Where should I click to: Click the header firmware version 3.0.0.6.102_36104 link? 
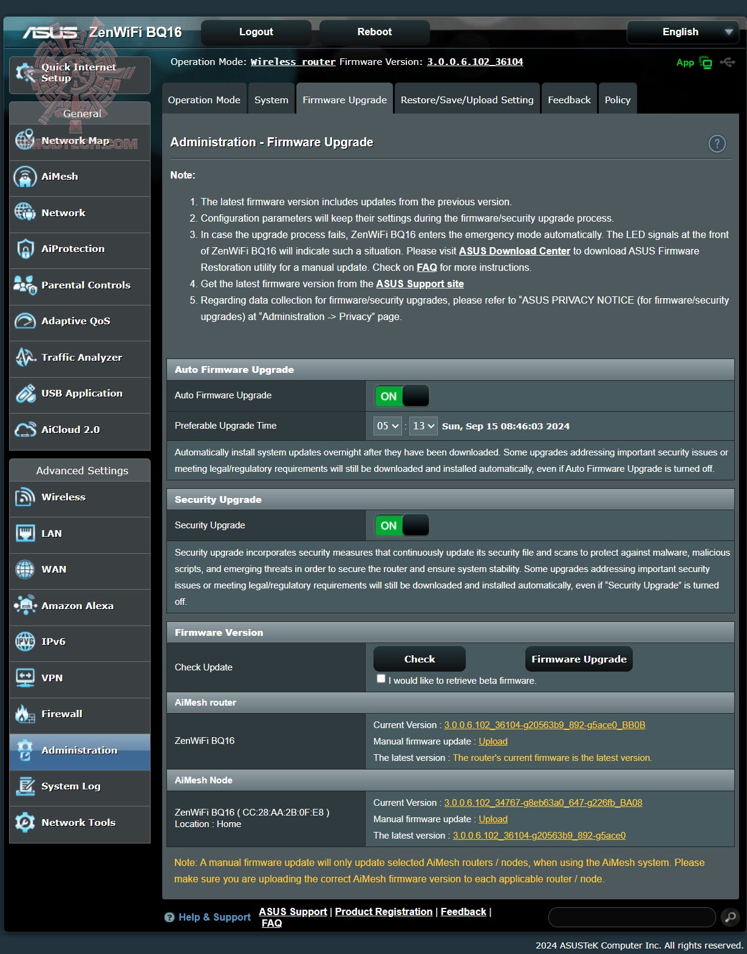[475, 62]
